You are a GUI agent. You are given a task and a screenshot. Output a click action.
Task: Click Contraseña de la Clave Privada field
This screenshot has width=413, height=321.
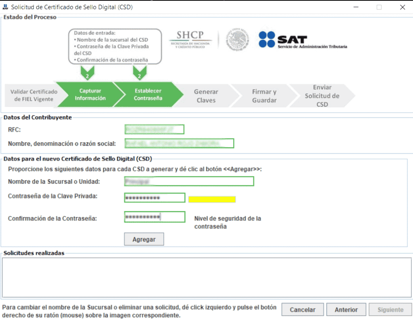[x=154, y=198]
